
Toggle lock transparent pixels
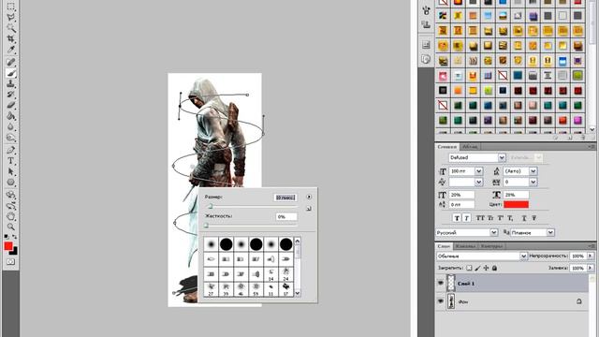point(469,269)
